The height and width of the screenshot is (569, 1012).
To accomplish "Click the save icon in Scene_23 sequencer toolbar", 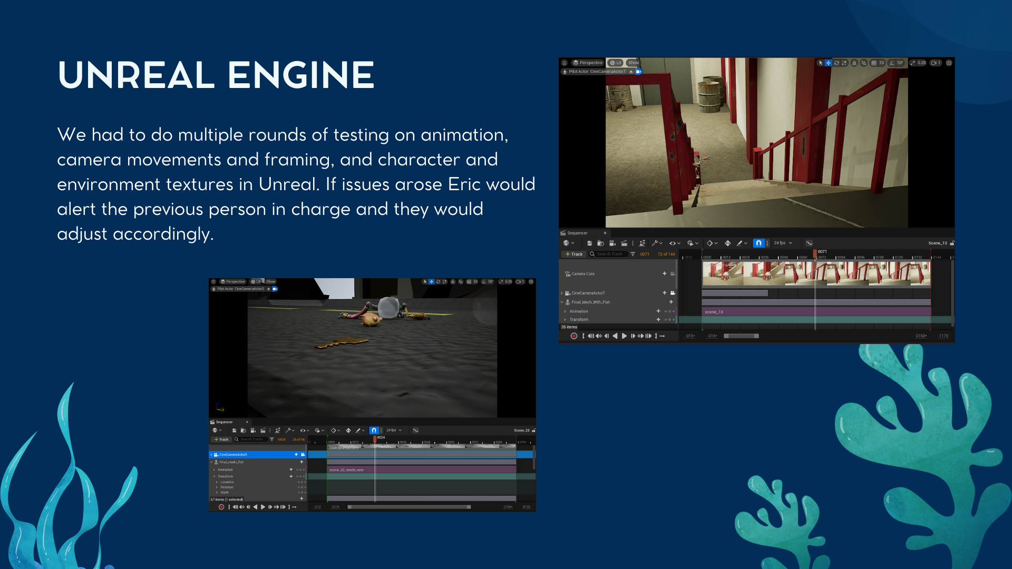I will (235, 430).
